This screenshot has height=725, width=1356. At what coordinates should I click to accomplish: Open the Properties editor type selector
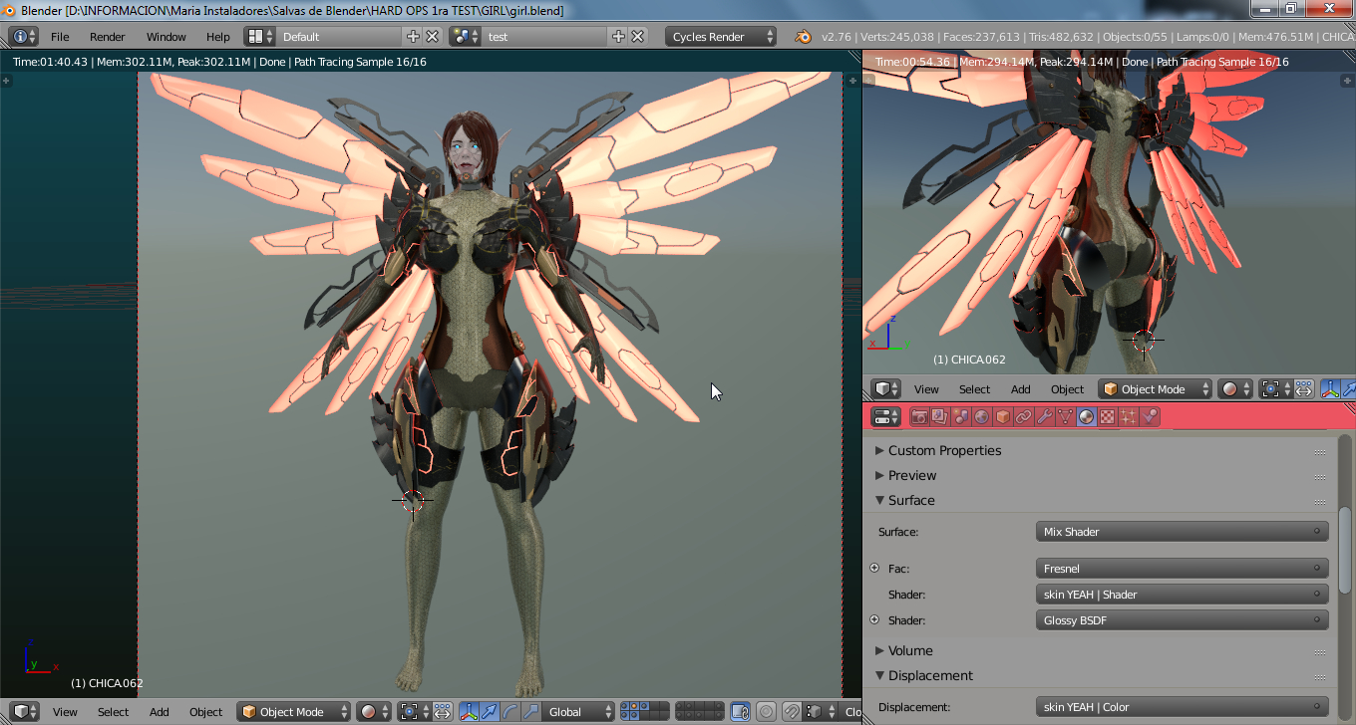(885, 417)
